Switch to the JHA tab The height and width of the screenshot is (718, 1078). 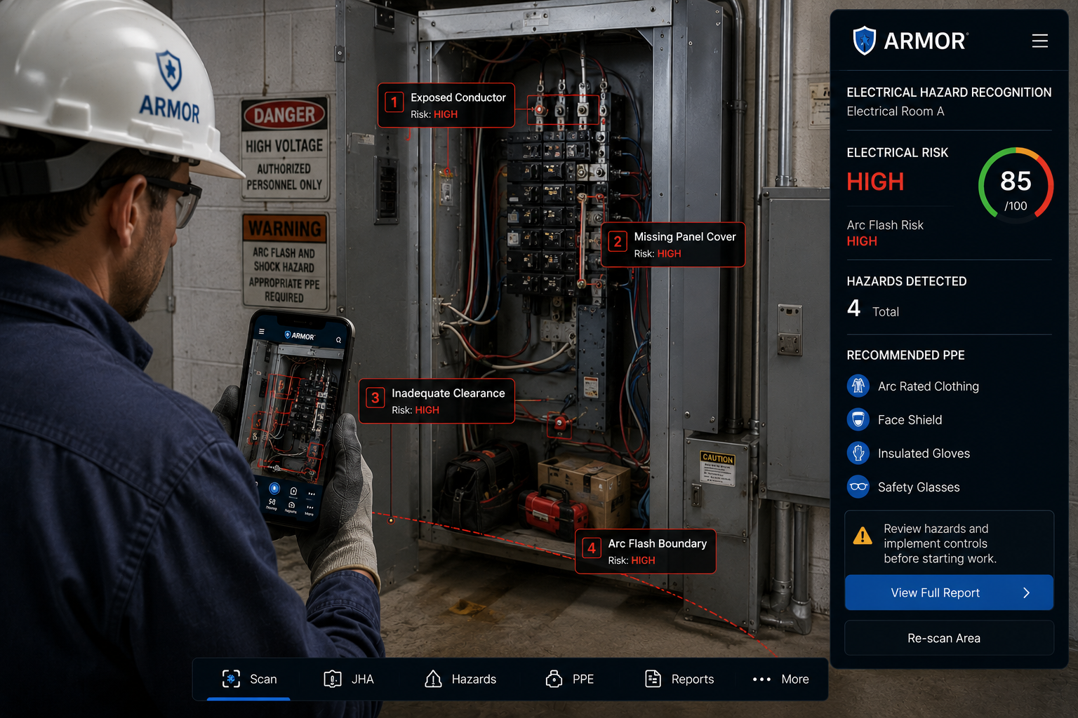[x=349, y=679]
